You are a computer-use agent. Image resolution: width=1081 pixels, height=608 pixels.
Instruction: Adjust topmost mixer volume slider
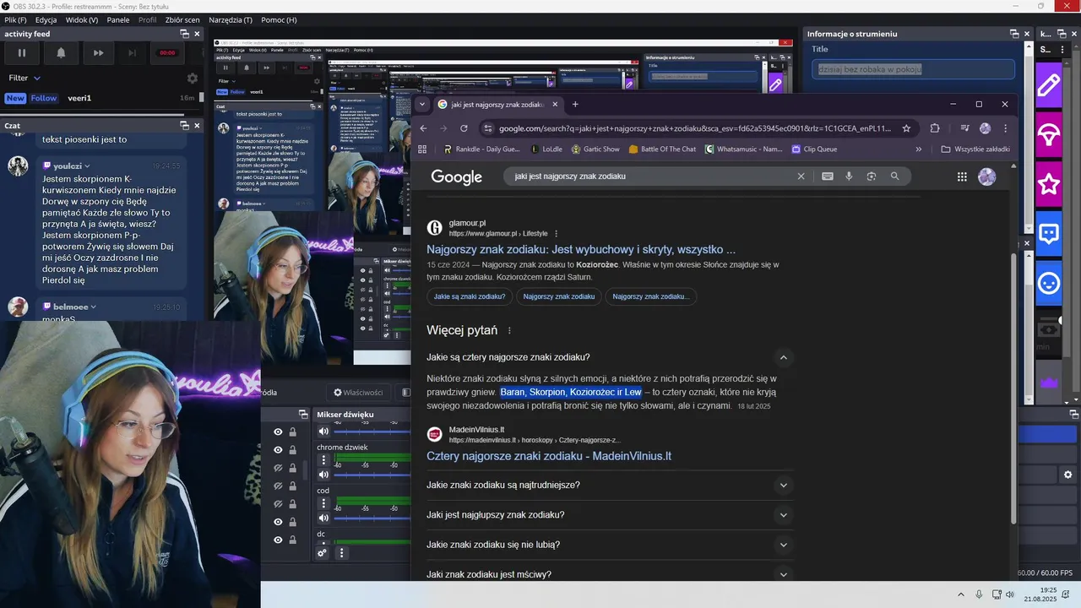372,432
